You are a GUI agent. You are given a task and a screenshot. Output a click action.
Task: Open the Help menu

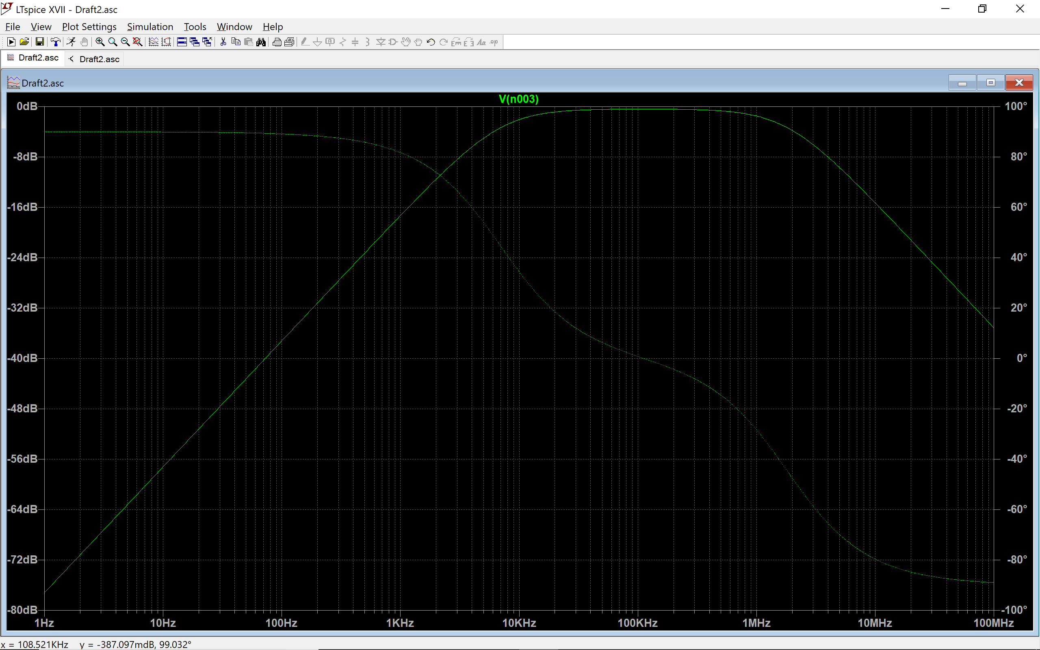273,27
